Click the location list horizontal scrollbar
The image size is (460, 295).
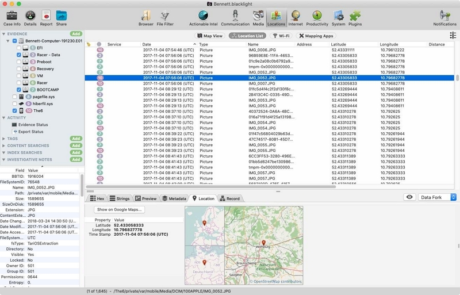(x=210, y=187)
